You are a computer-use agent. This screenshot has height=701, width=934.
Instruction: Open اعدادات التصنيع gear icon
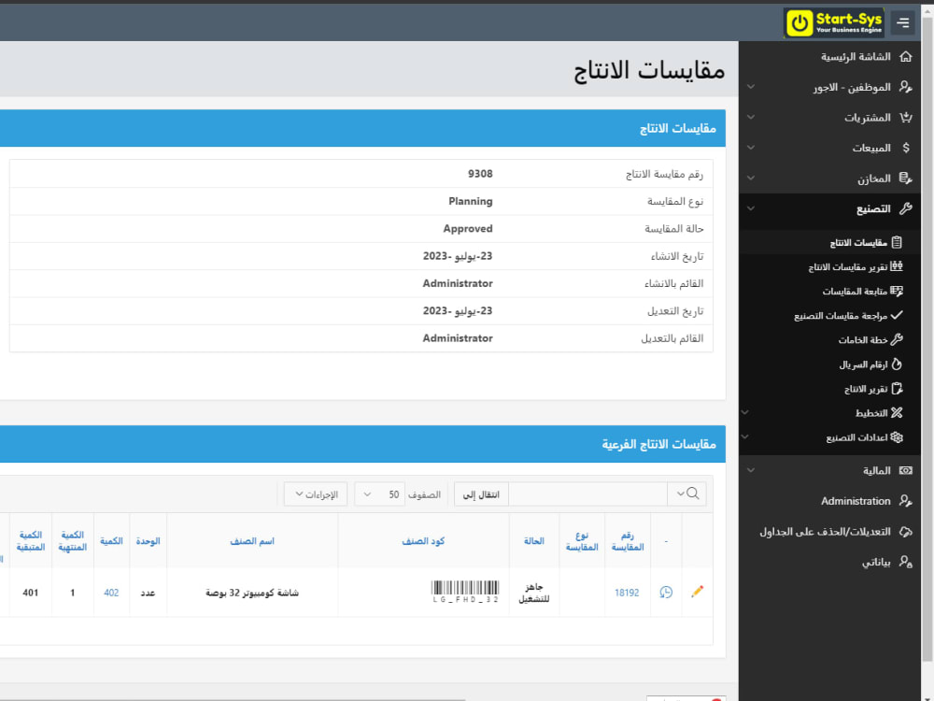[x=899, y=436]
